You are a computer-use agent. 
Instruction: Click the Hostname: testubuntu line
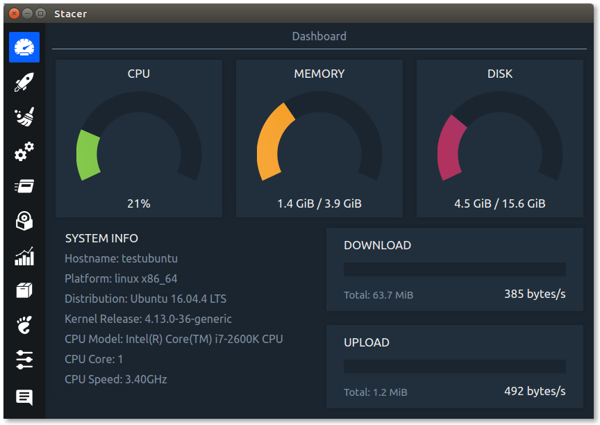[121, 258]
